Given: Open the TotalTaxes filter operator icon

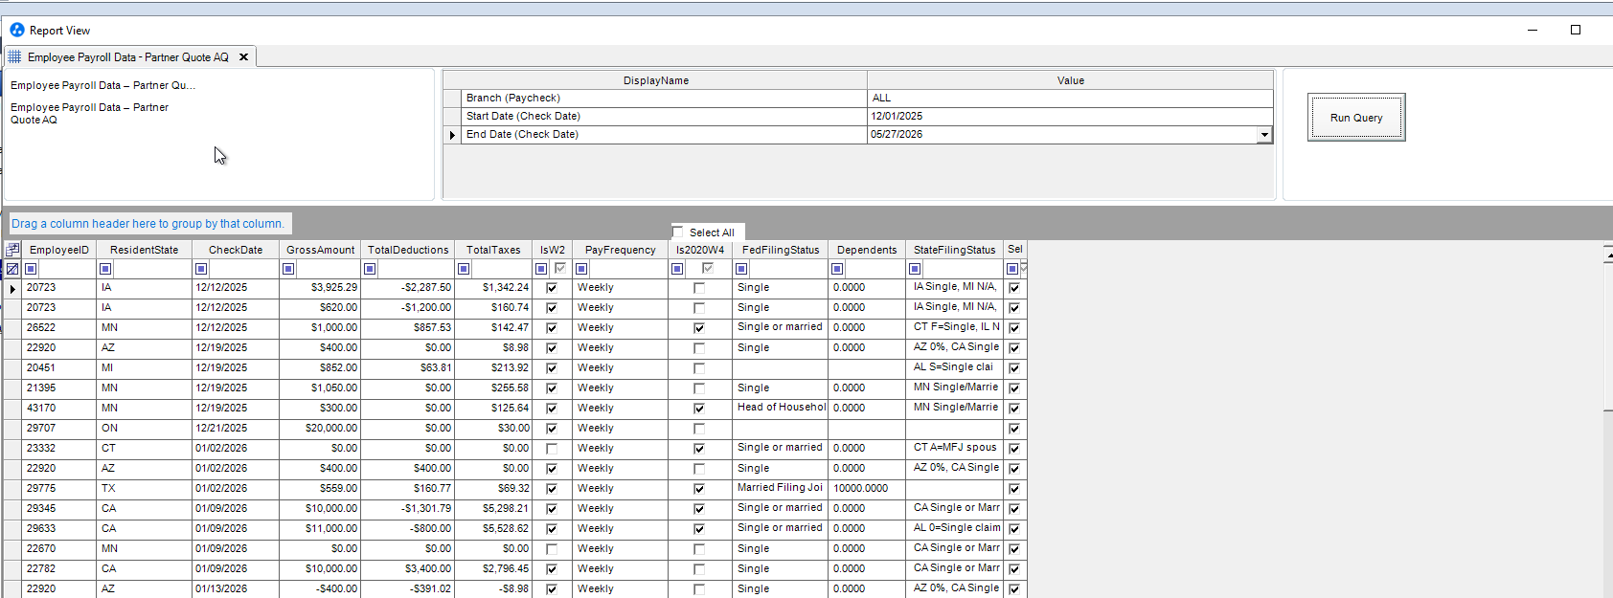Looking at the screenshot, I should (464, 269).
